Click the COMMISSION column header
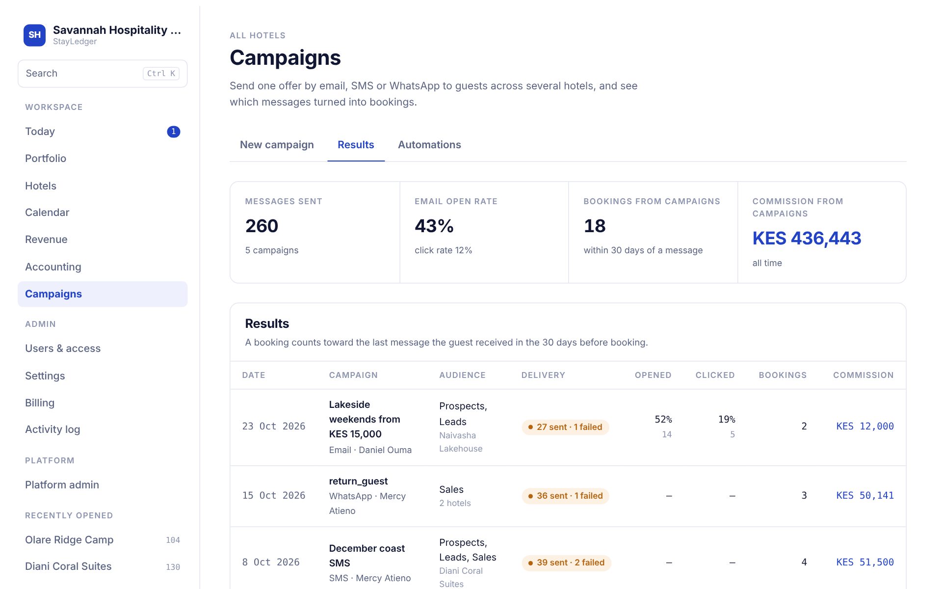 [x=863, y=375]
